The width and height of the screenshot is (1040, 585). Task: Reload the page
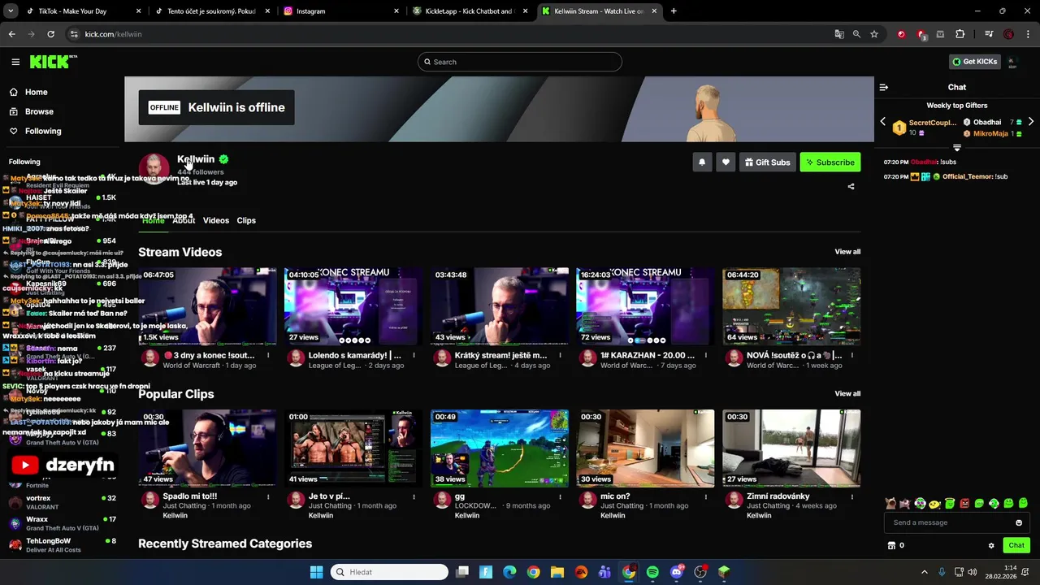click(x=50, y=34)
